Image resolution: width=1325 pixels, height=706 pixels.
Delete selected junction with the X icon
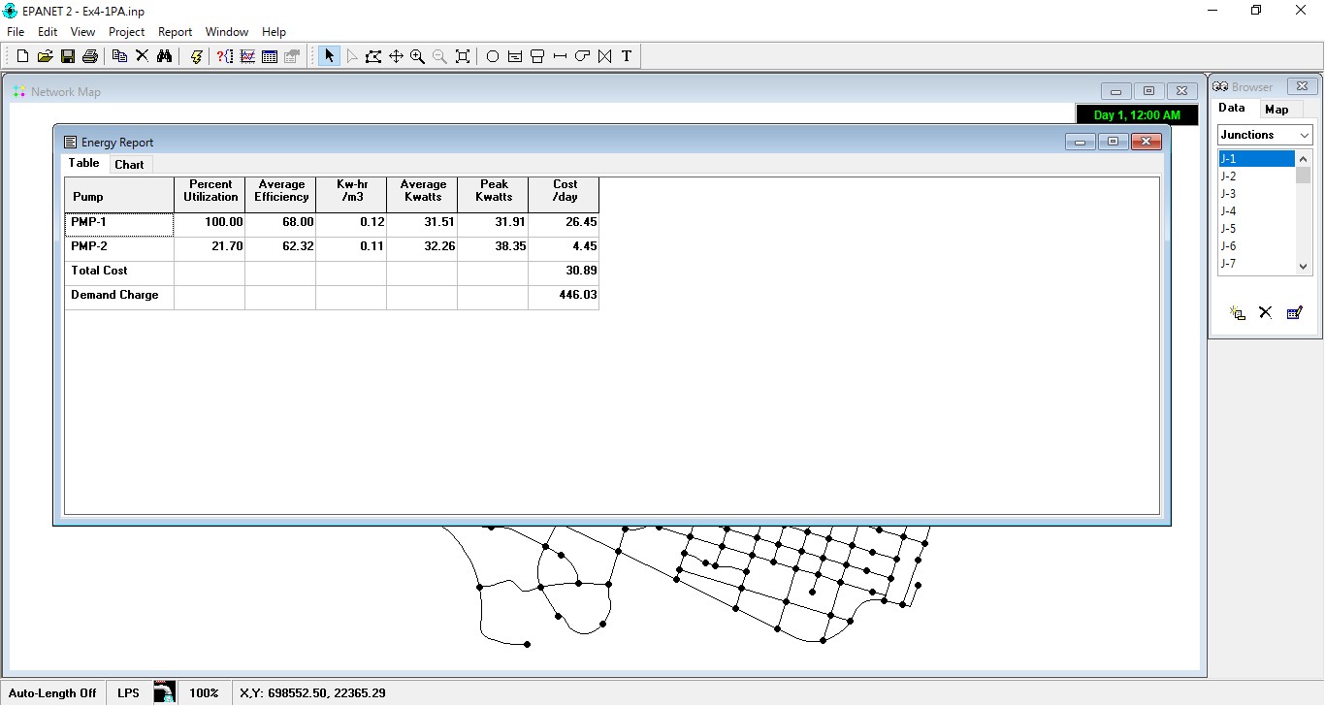1265,312
